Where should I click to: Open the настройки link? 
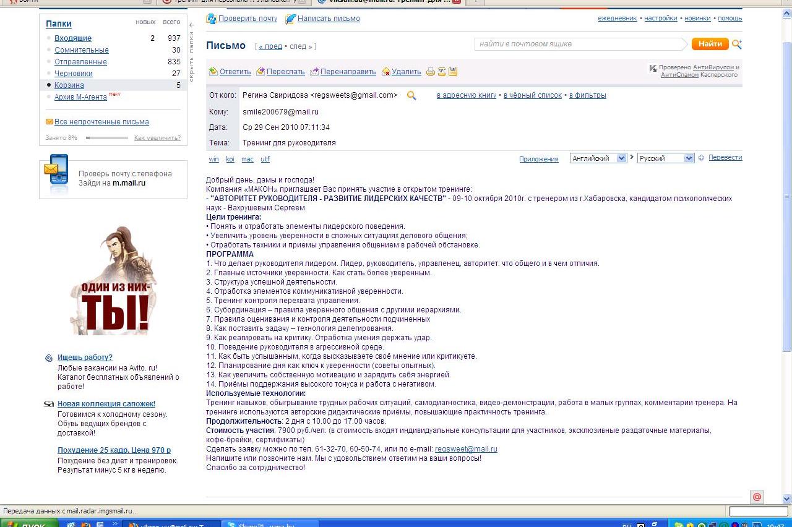coord(661,19)
